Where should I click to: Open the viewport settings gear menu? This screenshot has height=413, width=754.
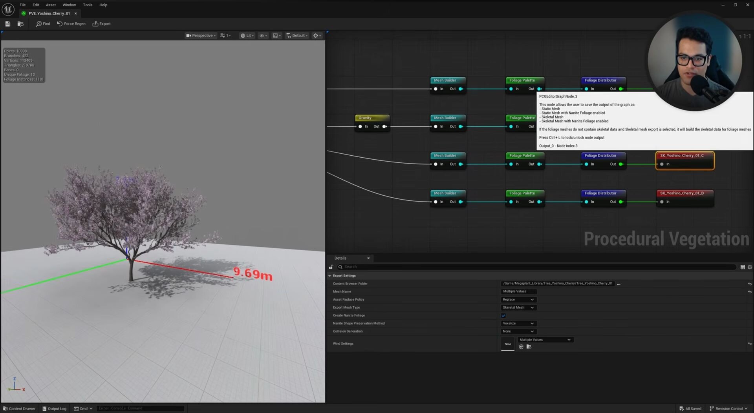(317, 36)
